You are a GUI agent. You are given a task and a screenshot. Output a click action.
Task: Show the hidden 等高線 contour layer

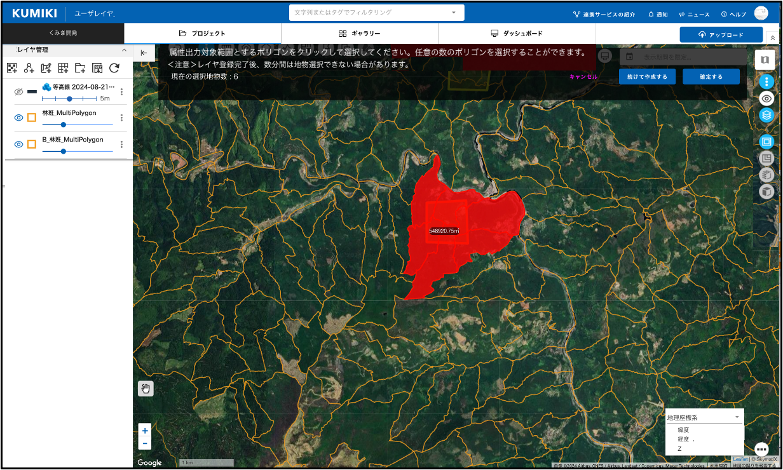click(18, 92)
